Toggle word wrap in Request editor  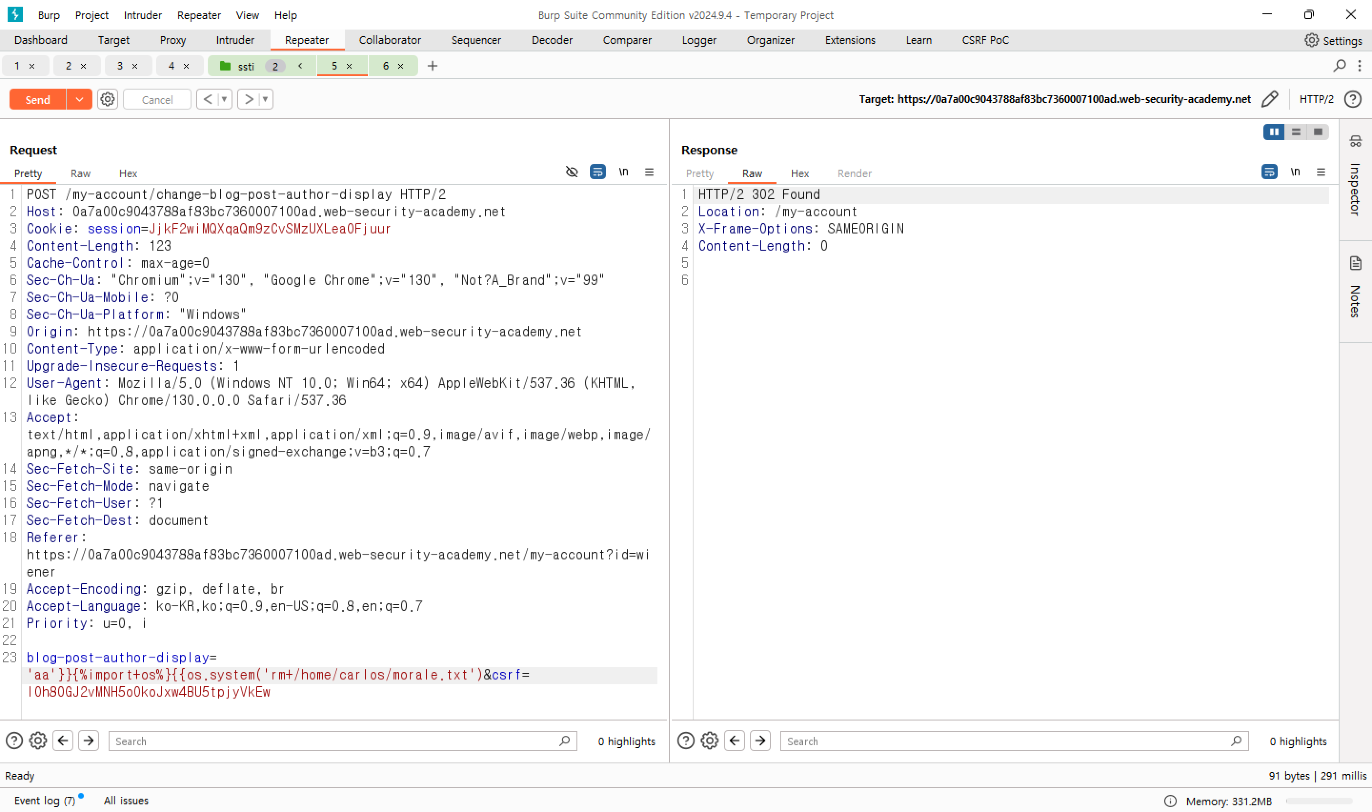[x=598, y=172]
